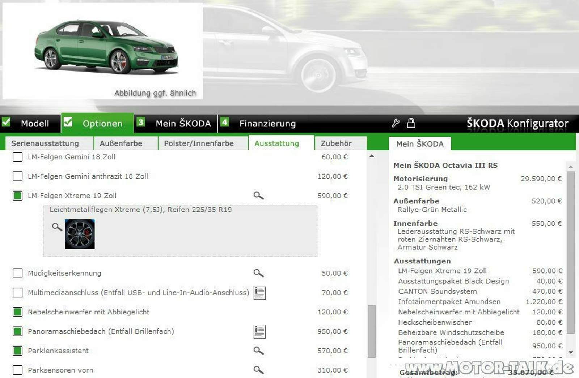Click Parklenkassistent label
This screenshot has width=579, height=378.
coord(58,351)
